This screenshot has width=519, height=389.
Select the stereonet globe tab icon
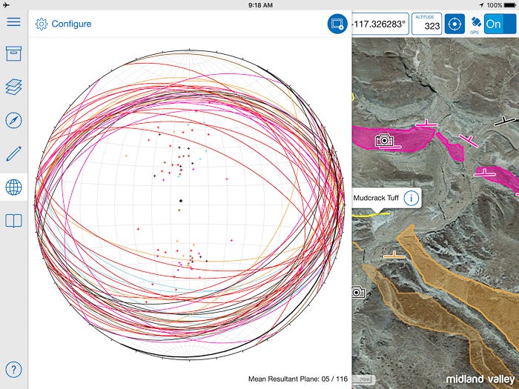pyautogui.click(x=13, y=187)
